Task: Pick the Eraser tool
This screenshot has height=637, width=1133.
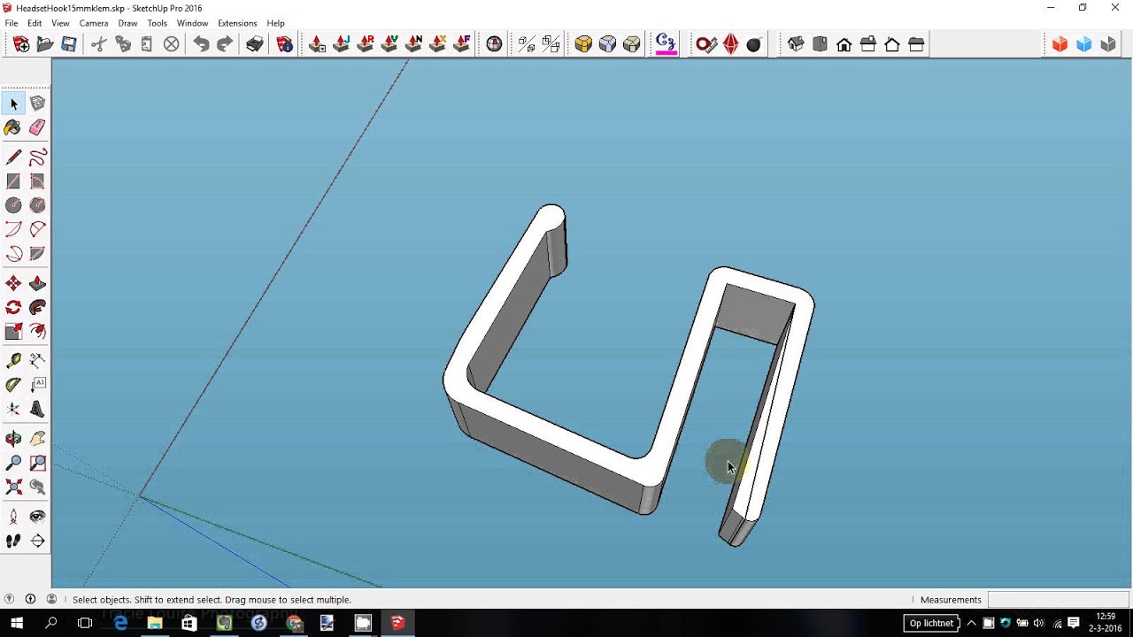Action: coord(37,128)
